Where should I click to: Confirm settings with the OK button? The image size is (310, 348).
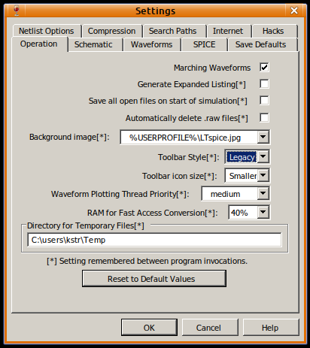tap(149, 328)
